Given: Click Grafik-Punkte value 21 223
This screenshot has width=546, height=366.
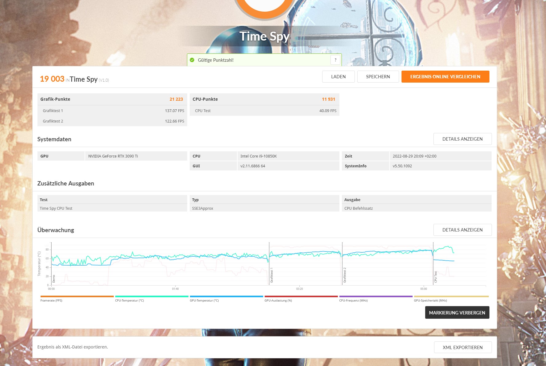Looking at the screenshot, I should pos(176,99).
